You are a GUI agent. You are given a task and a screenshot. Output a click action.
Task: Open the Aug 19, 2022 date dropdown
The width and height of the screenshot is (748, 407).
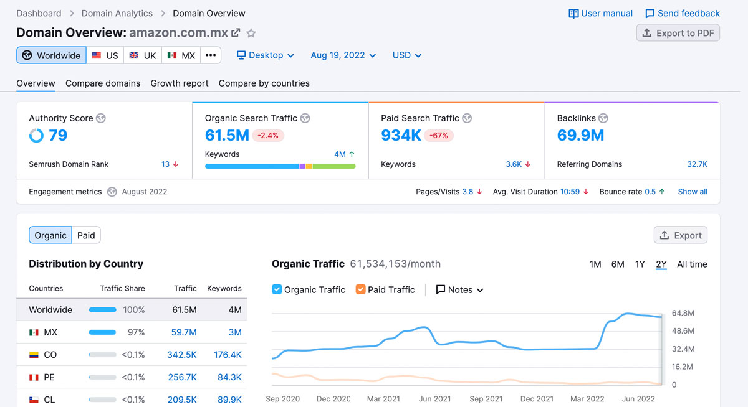343,55
